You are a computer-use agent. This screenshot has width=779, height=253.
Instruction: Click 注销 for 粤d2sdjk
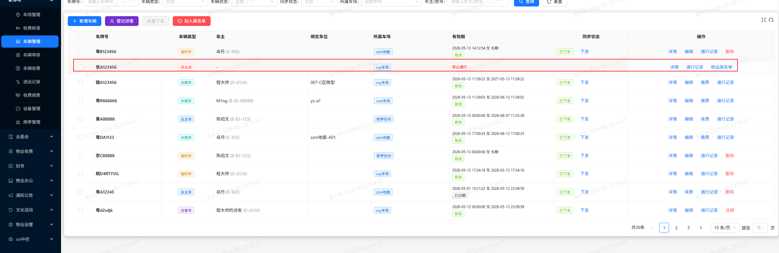tap(730, 210)
